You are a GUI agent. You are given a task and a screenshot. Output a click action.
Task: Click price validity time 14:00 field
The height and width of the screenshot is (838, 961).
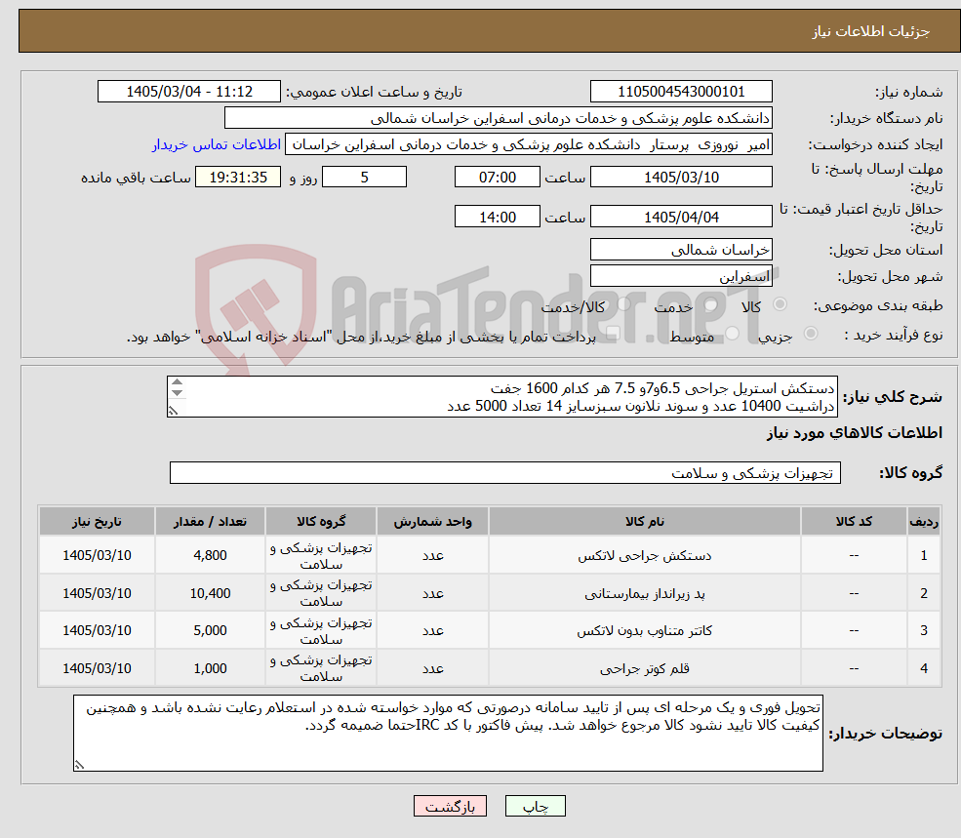pos(497,217)
